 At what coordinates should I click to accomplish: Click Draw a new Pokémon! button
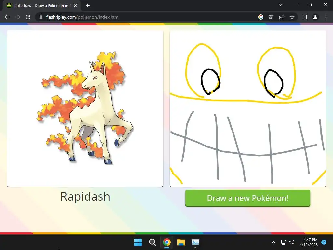[x=247, y=198]
